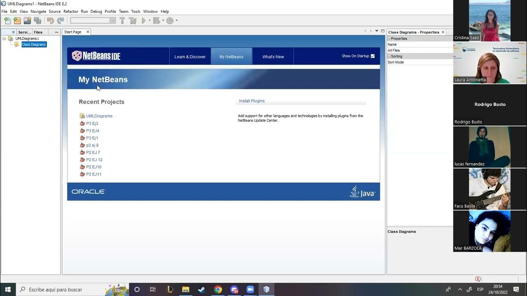527x296 pixels.
Task: Click the NetBeans IDE logo
Action: coord(96,56)
